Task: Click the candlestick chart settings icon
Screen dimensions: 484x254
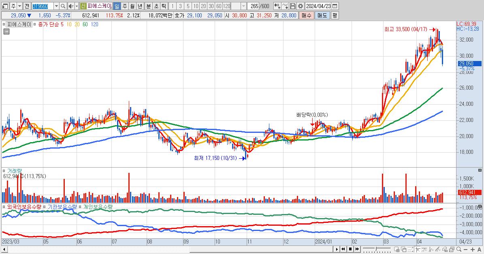Action: pos(277,6)
